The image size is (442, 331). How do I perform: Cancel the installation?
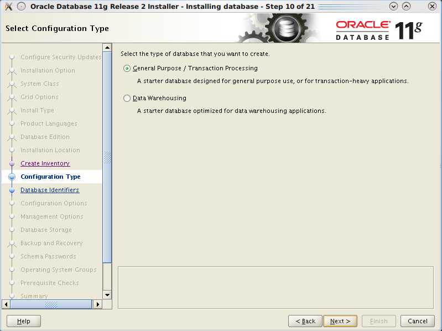(418, 321)
